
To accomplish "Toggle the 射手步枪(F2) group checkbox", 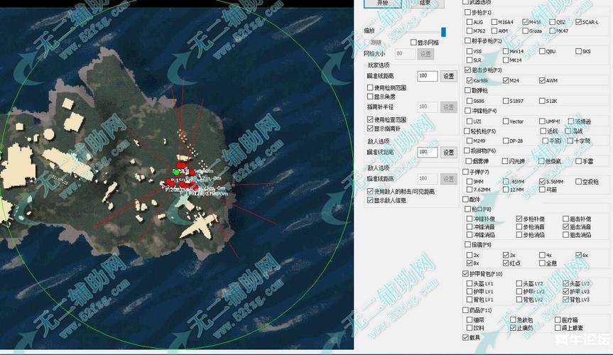I will [x=467, y=40].
